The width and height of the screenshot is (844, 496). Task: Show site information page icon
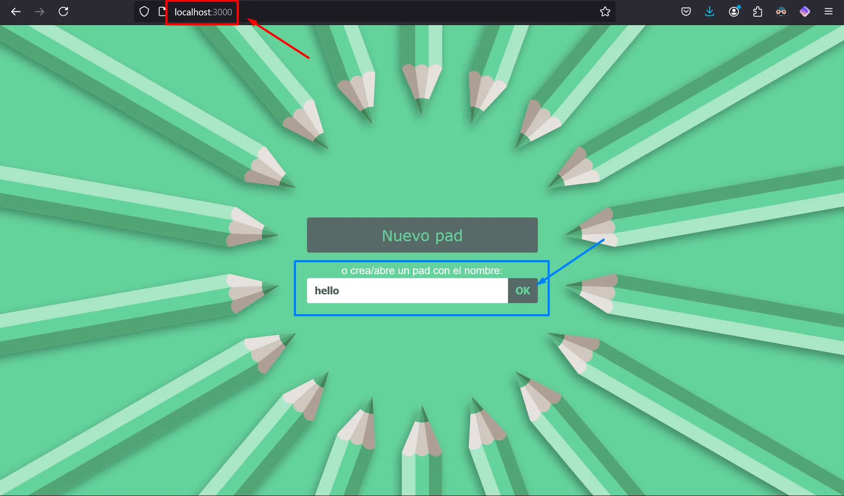162,12
